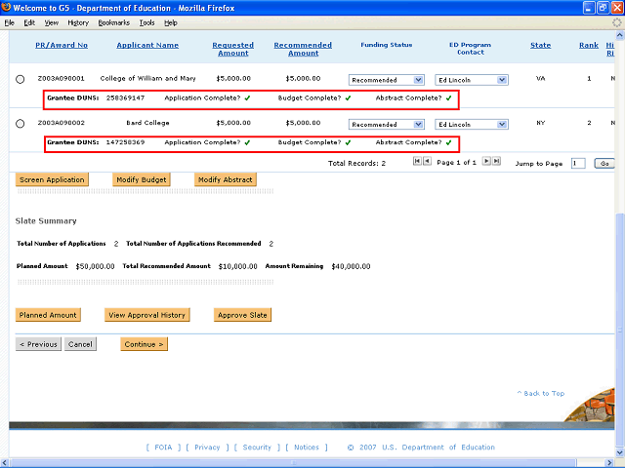Image resolution: width=625 pixels, height=468 pixels.
Task: Open the Bookmarks menu
Action: pos(113,21)
